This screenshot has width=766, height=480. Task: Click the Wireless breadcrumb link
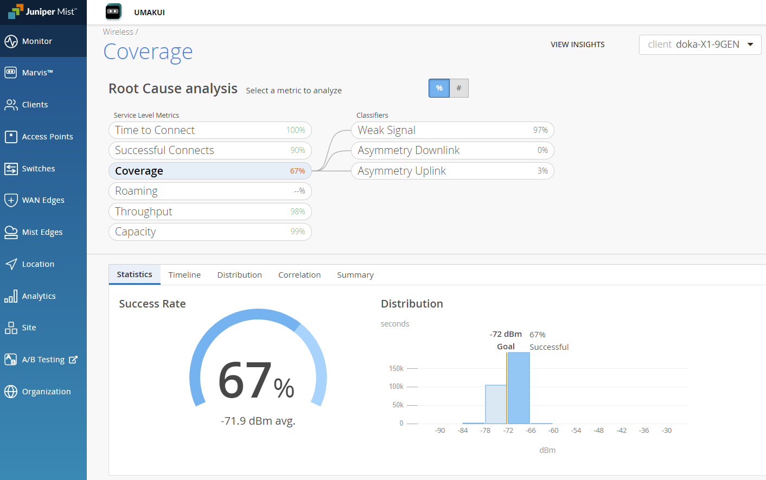point(118,32)
